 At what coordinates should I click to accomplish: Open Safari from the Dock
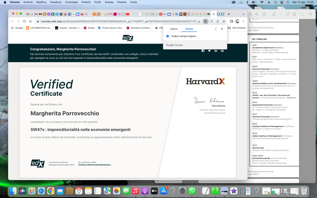pos(41,191)
